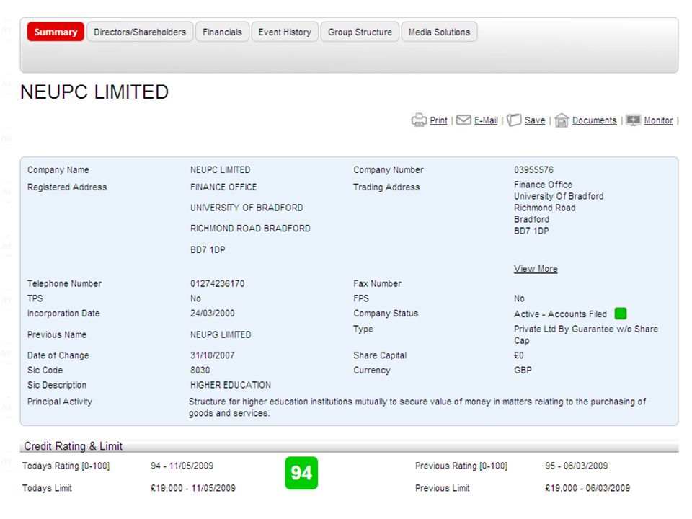Viewport: 692px width, 519px height.
Task: Click the envelope E-Mail icon
Action: click(x=463, y=120)
